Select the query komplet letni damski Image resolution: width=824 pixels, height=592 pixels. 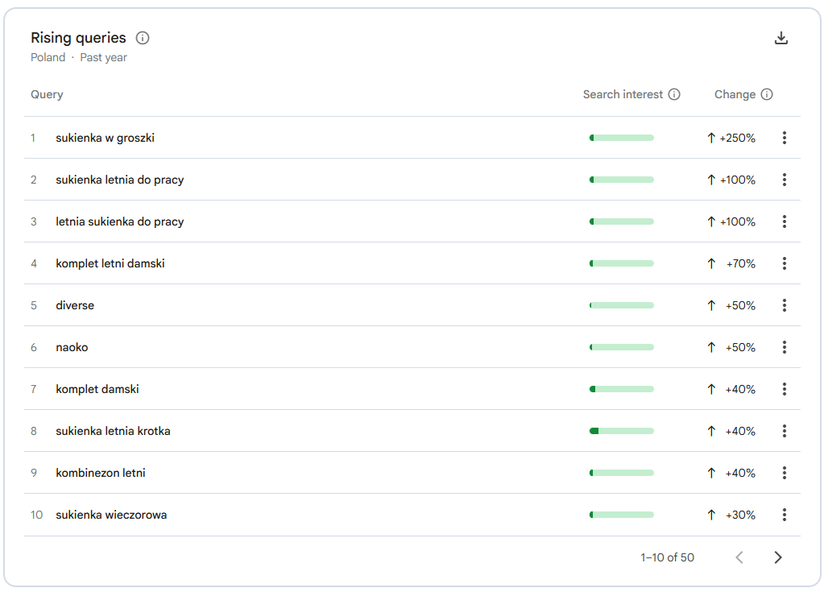pos(110,263)
